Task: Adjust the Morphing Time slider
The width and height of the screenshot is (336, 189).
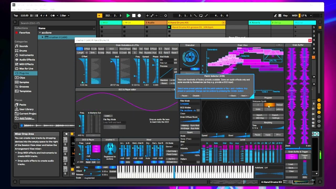Action: [x=272, y=128]
